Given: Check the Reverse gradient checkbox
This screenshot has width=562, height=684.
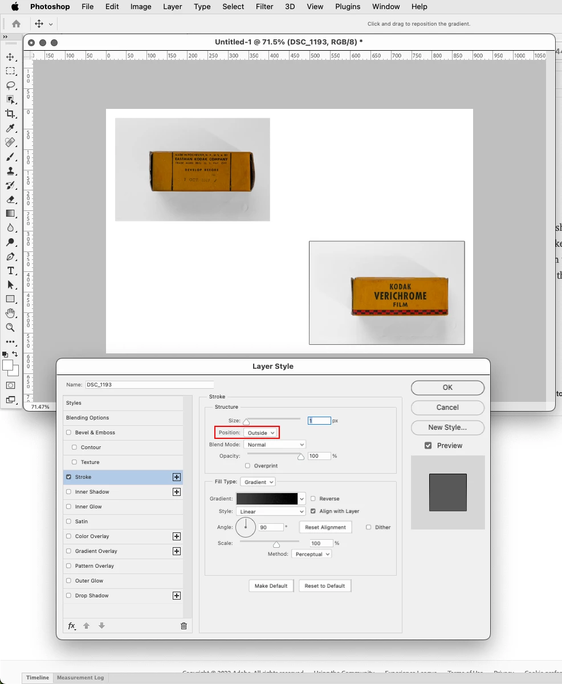Looking at the screenshot, I should (x=313, y=499).
